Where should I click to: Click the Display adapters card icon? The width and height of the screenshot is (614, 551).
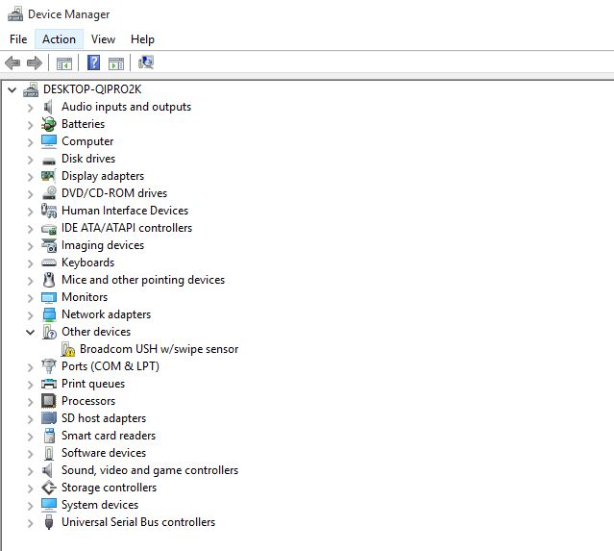coord(49,176)
